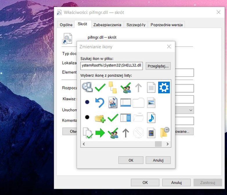Click OK in the Właściwości window
The height and width of the screenshot is (195, 227).
point(145,183)
